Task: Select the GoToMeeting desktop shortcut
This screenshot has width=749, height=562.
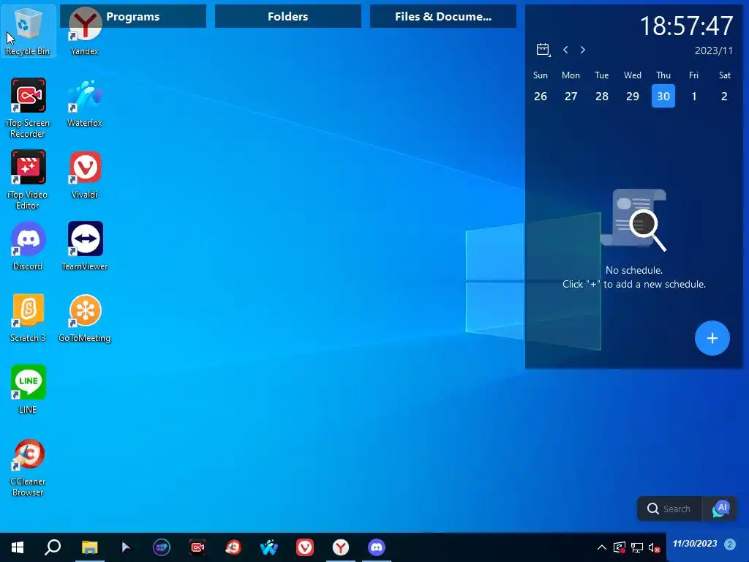Action: [x=85, y=318]
